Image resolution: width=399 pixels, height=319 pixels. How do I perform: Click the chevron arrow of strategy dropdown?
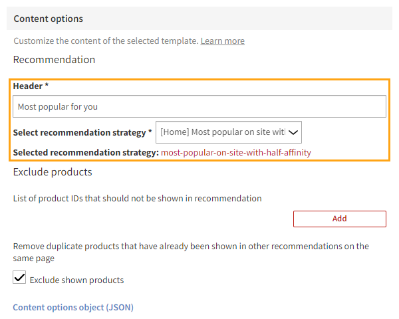tap(293, 132)
